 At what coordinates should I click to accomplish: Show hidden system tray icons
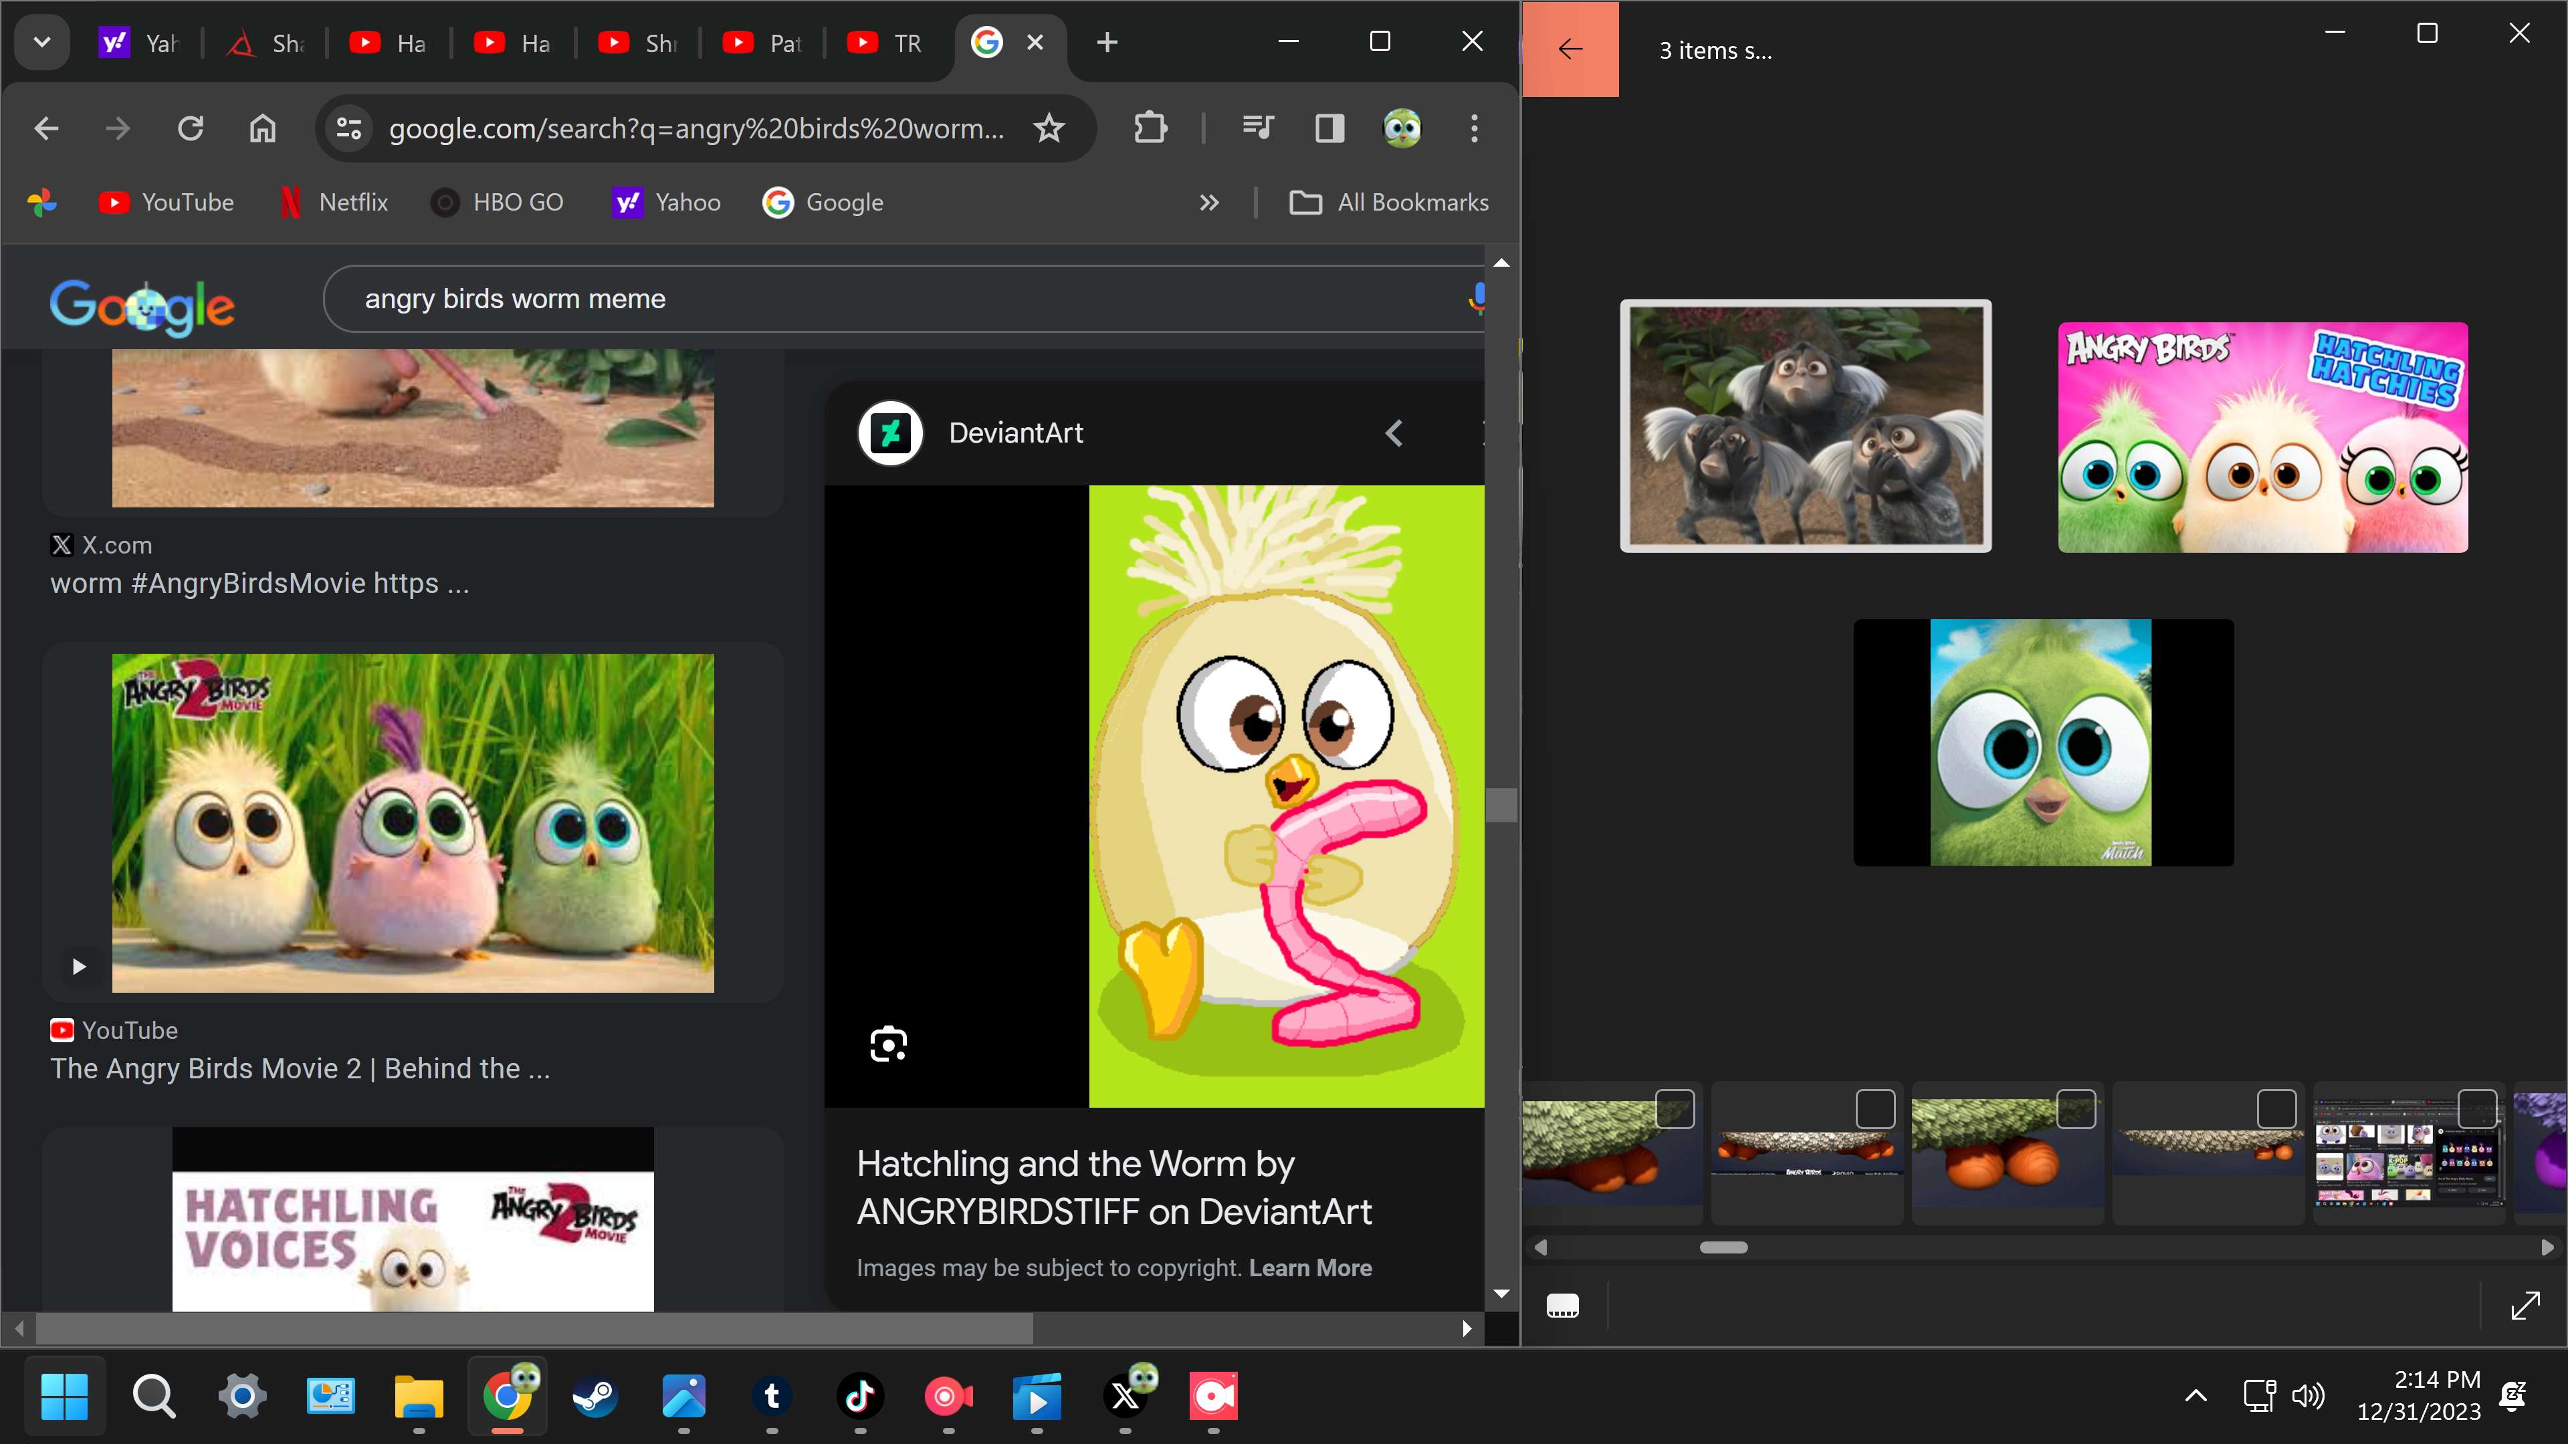click(x=2195, y=1396)
